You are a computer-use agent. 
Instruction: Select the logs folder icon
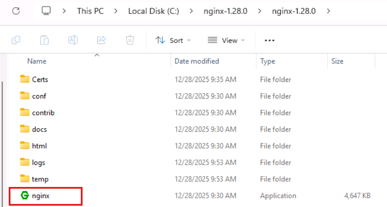click(25, 162)
